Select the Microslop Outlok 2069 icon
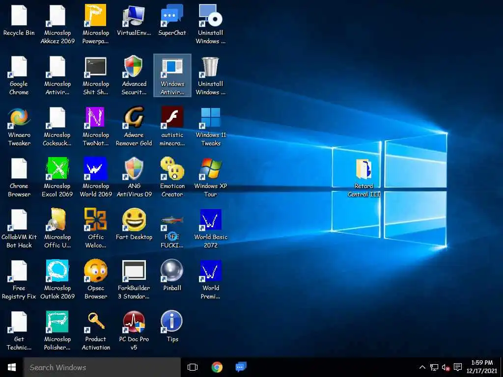 [x=57, y=270]
